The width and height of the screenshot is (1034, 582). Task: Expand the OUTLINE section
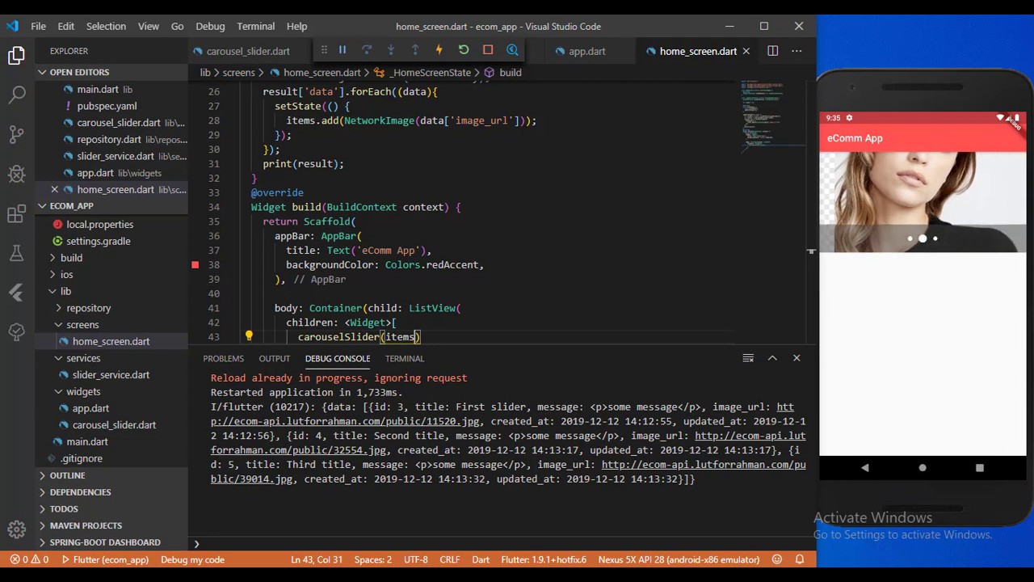(x=67, y=475)
